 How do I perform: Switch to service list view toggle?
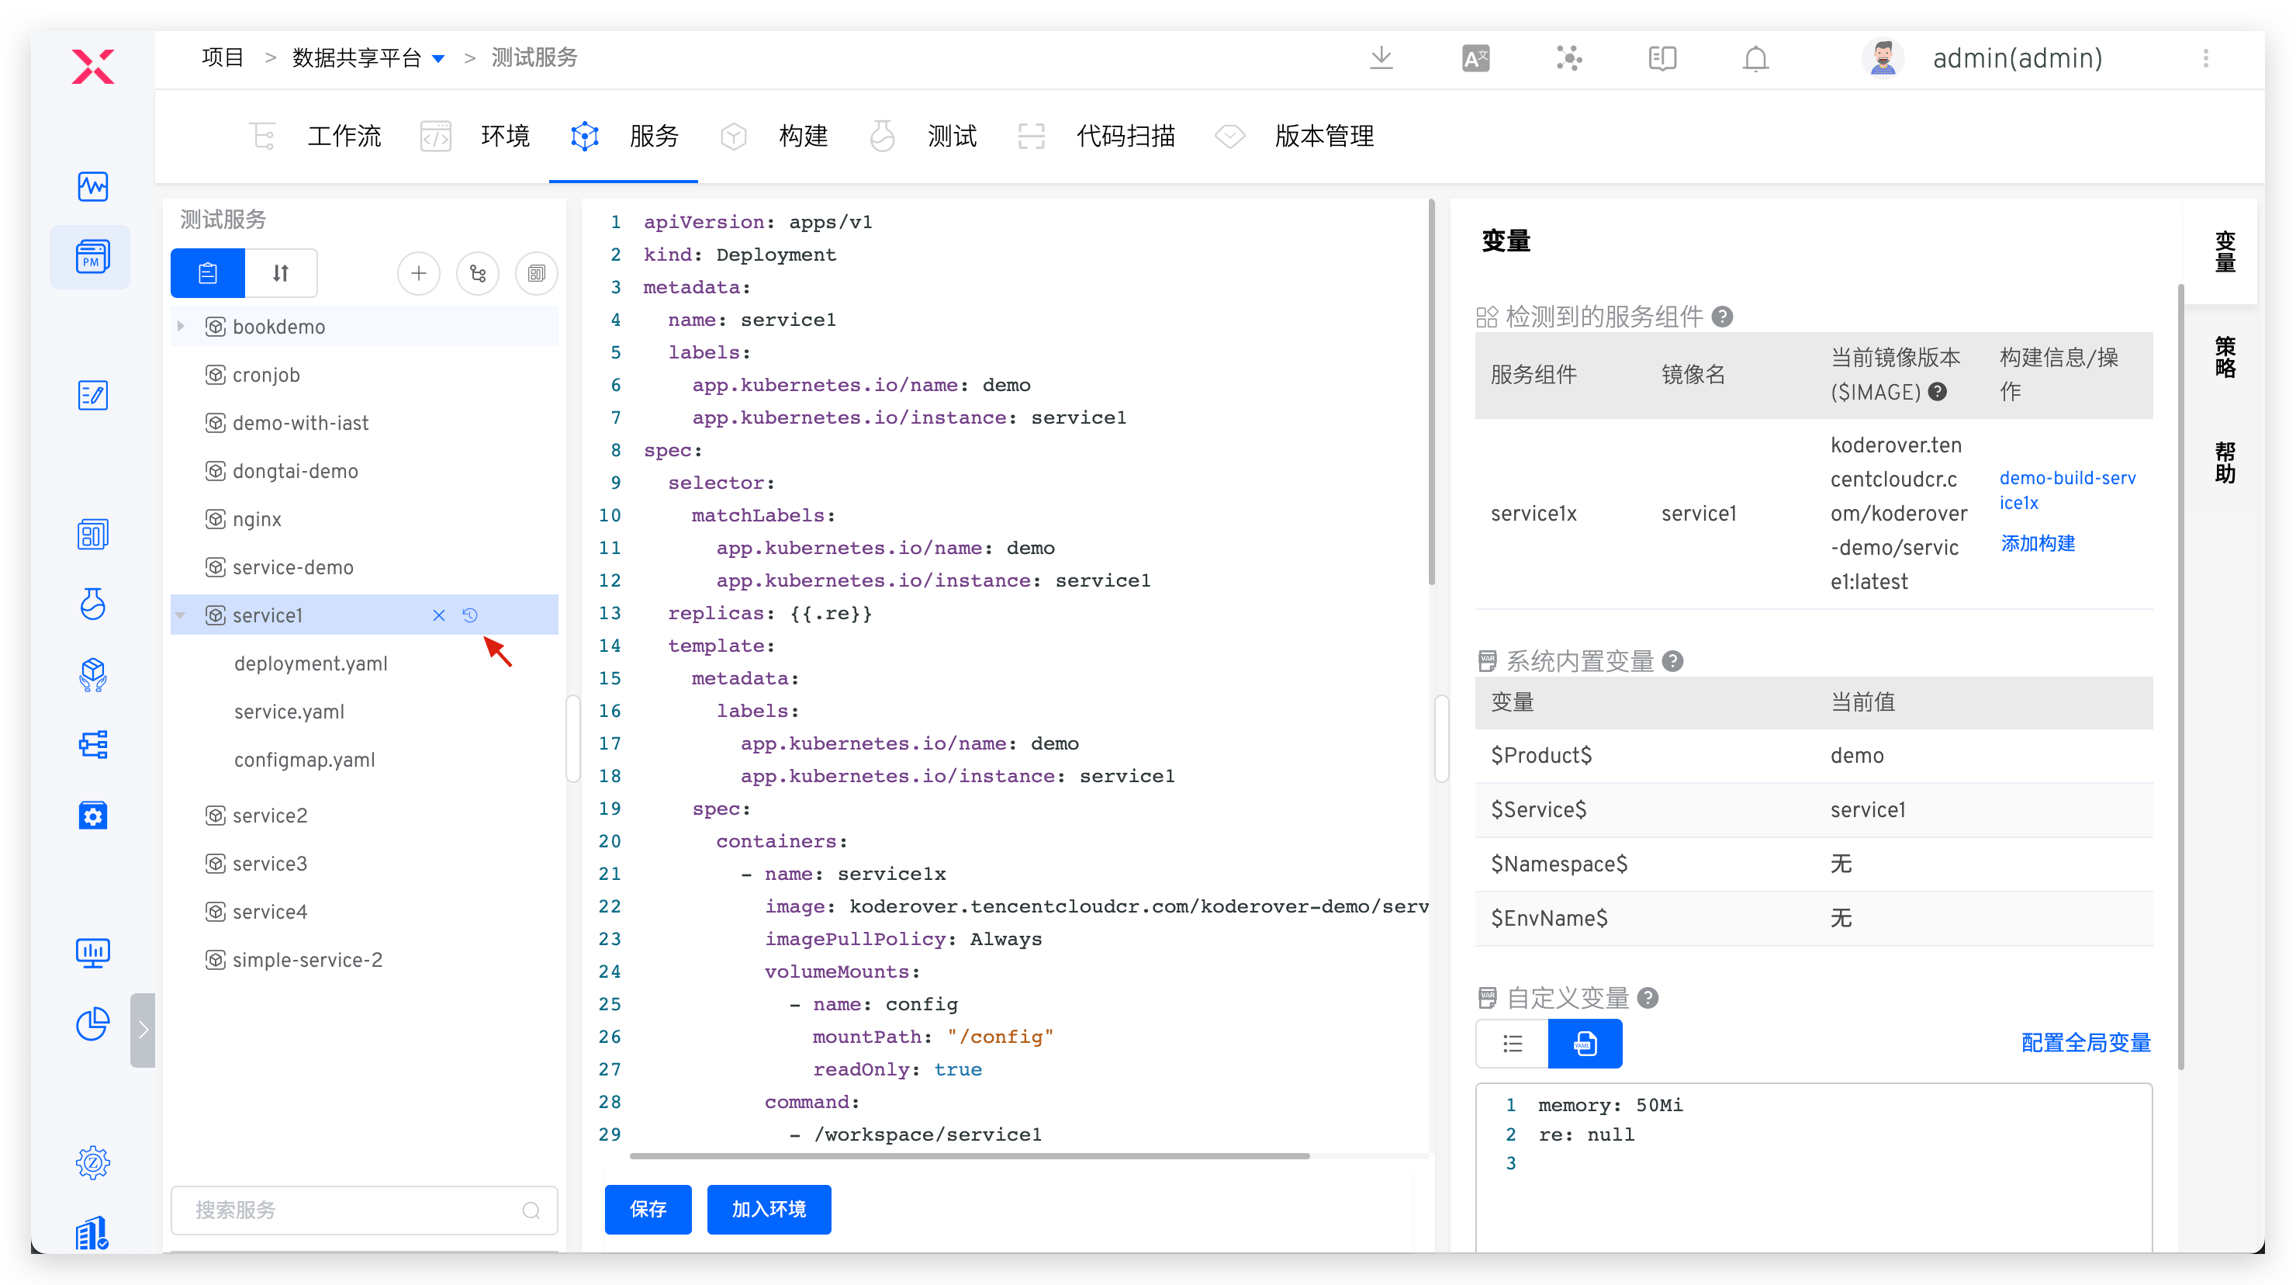(x=208, y=274)
